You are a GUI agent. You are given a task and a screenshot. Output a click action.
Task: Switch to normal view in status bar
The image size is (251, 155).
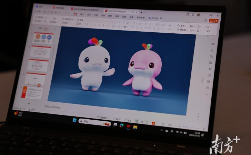[137, 121]
